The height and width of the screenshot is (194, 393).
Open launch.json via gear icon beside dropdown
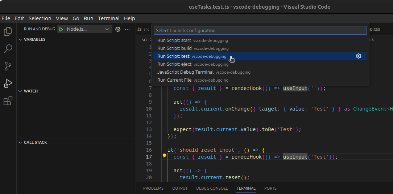(x=118, y=29)
